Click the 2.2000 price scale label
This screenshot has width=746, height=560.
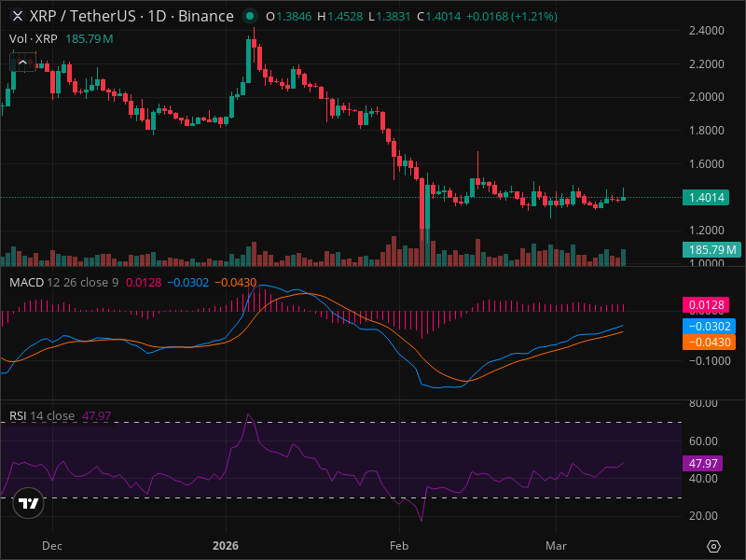coord(707,63)
